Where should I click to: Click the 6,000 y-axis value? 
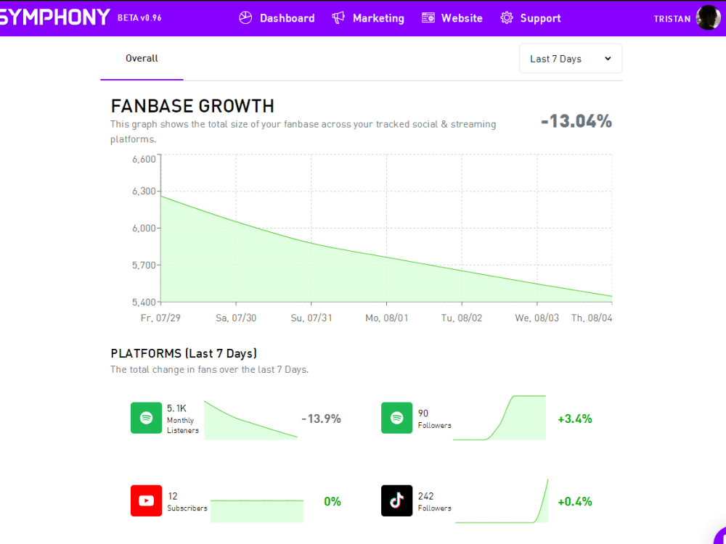tap(144, 228)
